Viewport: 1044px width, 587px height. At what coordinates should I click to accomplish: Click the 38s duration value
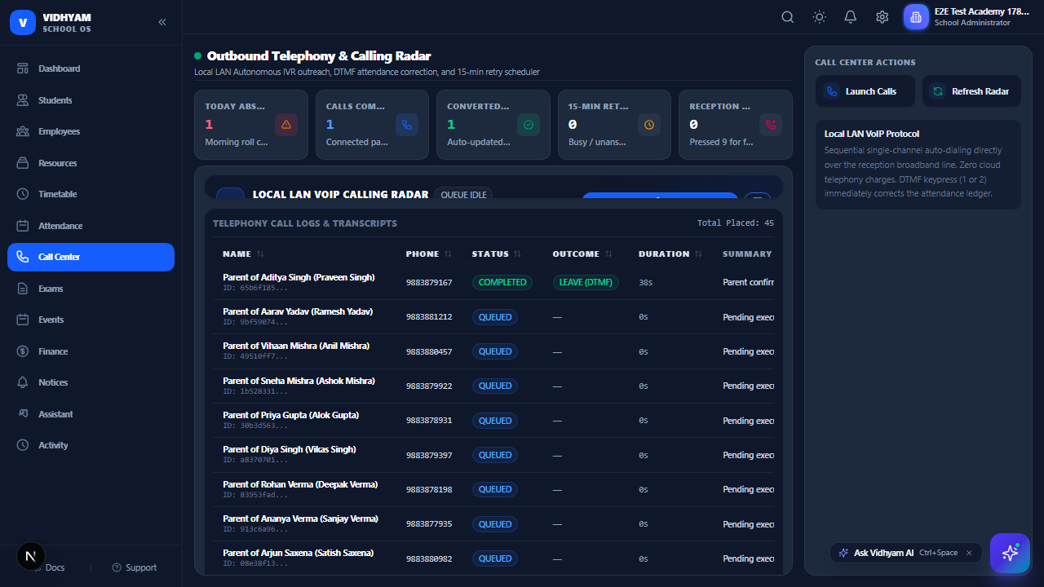[x=646, y=282]
